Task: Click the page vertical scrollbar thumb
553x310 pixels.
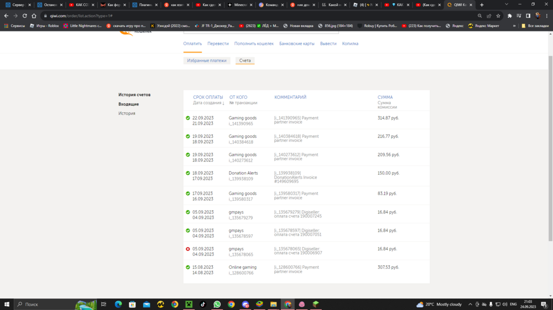Action: (550, 148)
